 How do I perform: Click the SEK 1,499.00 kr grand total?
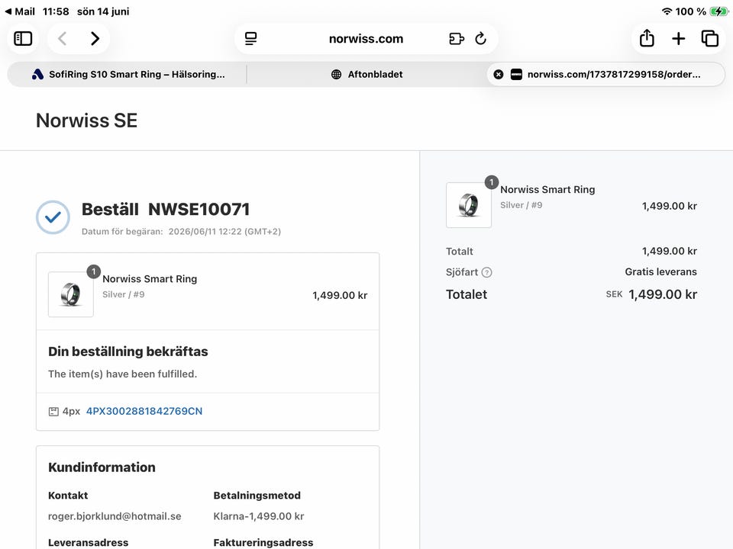[651, 294]
